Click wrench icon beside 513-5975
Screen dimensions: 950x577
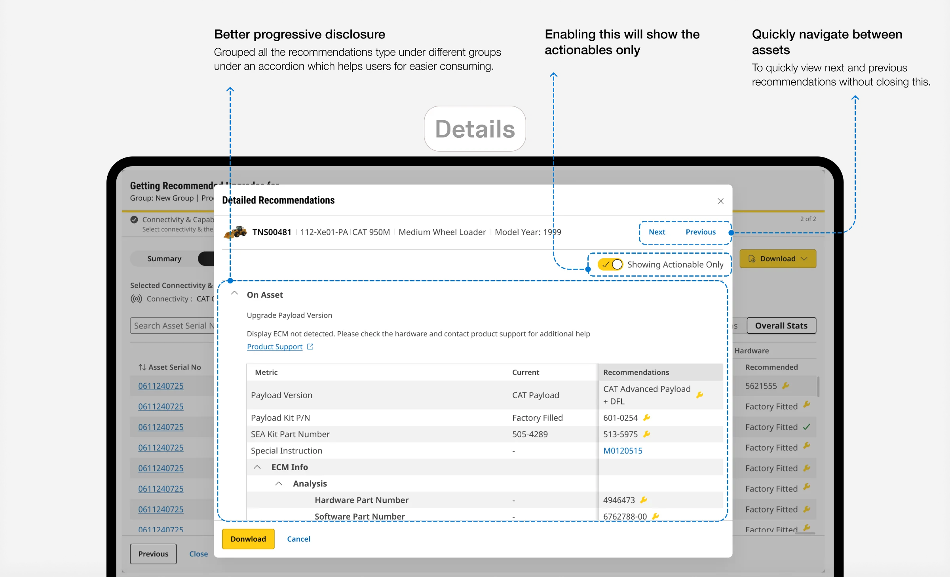[x=647, y=434]
